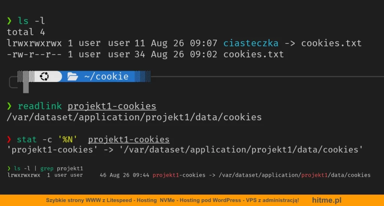Click the -rw-r--r-- permissions string
Image resolution: width=384 pixels, height=206 pixels.
[34, 54]
